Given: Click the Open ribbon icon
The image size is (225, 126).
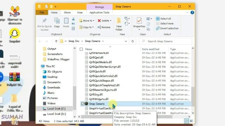Looking at the screenshot, I should [x=149, y=19].
